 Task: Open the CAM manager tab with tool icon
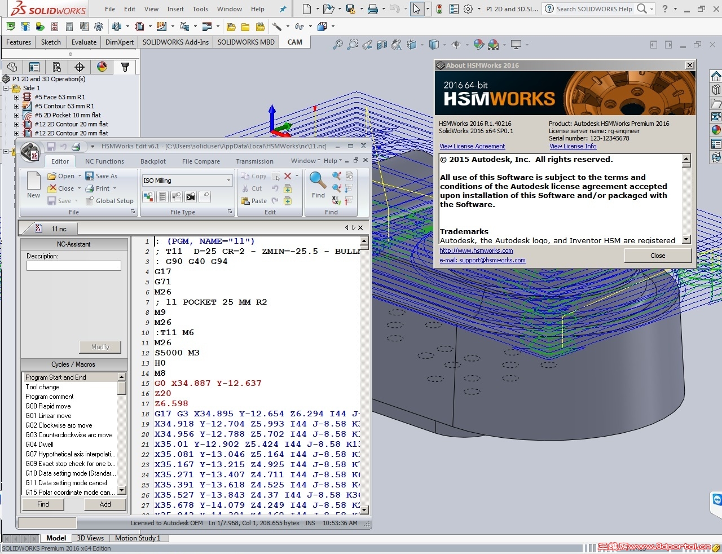[125, 67]
